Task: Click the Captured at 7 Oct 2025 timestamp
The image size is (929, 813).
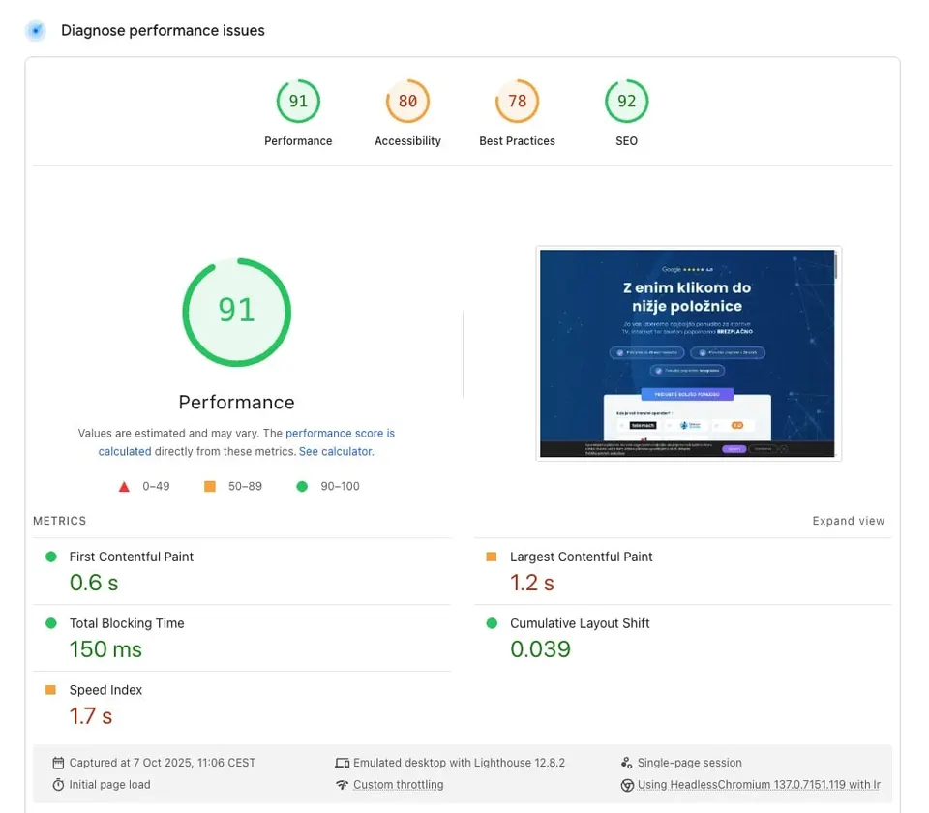Action: [x=163, y=763]
